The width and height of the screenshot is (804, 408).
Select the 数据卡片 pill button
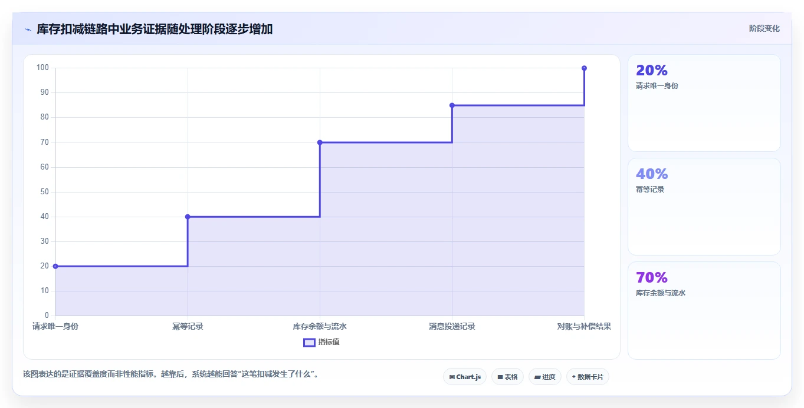pyautogui.click(x=587, y=377)
